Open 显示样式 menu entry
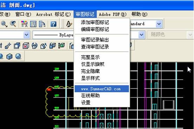 [x=102, y=78]
